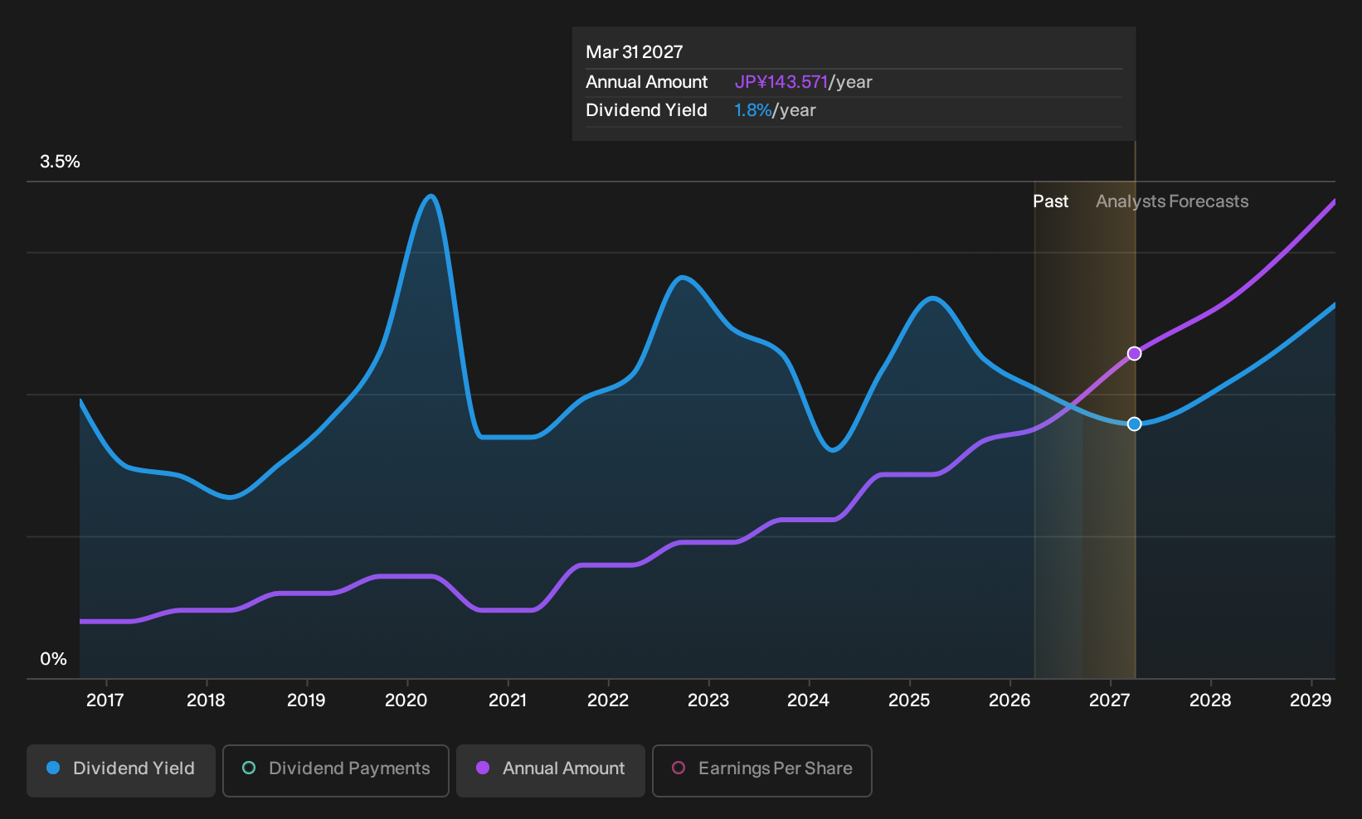This screenshot has width=1362, height=819.
Task: Click the JP¥143.571 annual amount value
Action: [x=781, y=82]
